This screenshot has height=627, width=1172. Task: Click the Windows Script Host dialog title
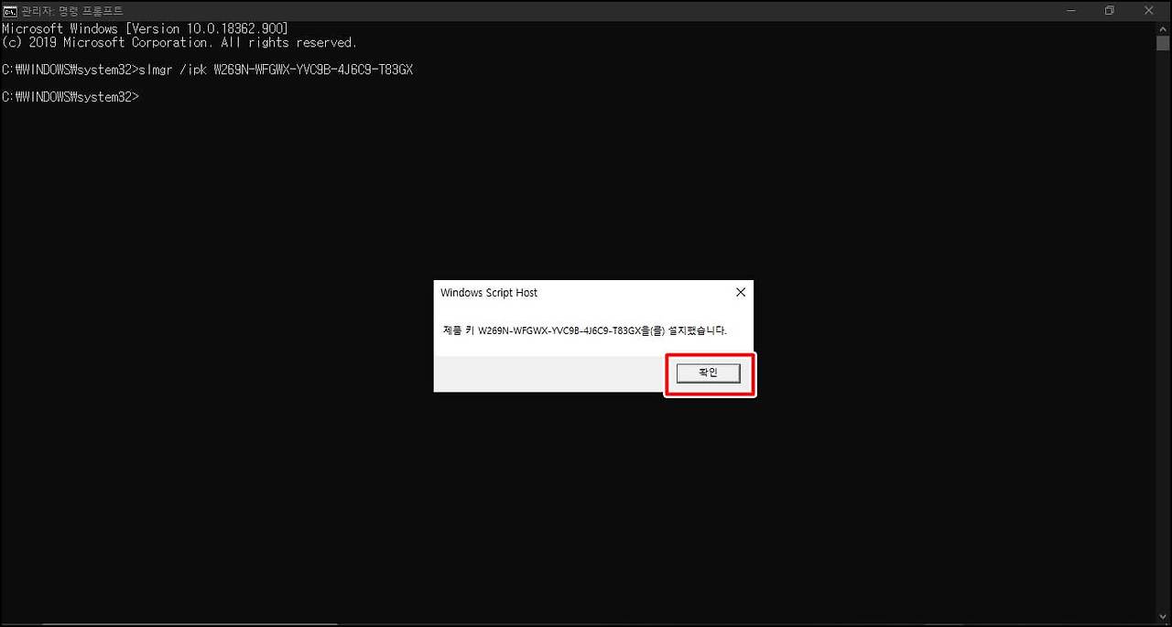pos(488,292)
